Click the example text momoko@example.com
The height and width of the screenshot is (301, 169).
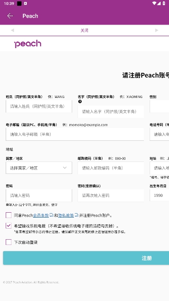(x=88, y=125)
